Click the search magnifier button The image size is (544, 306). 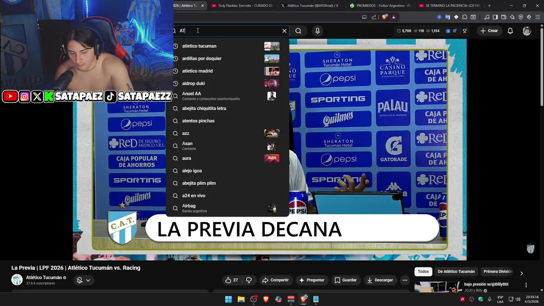298,31
